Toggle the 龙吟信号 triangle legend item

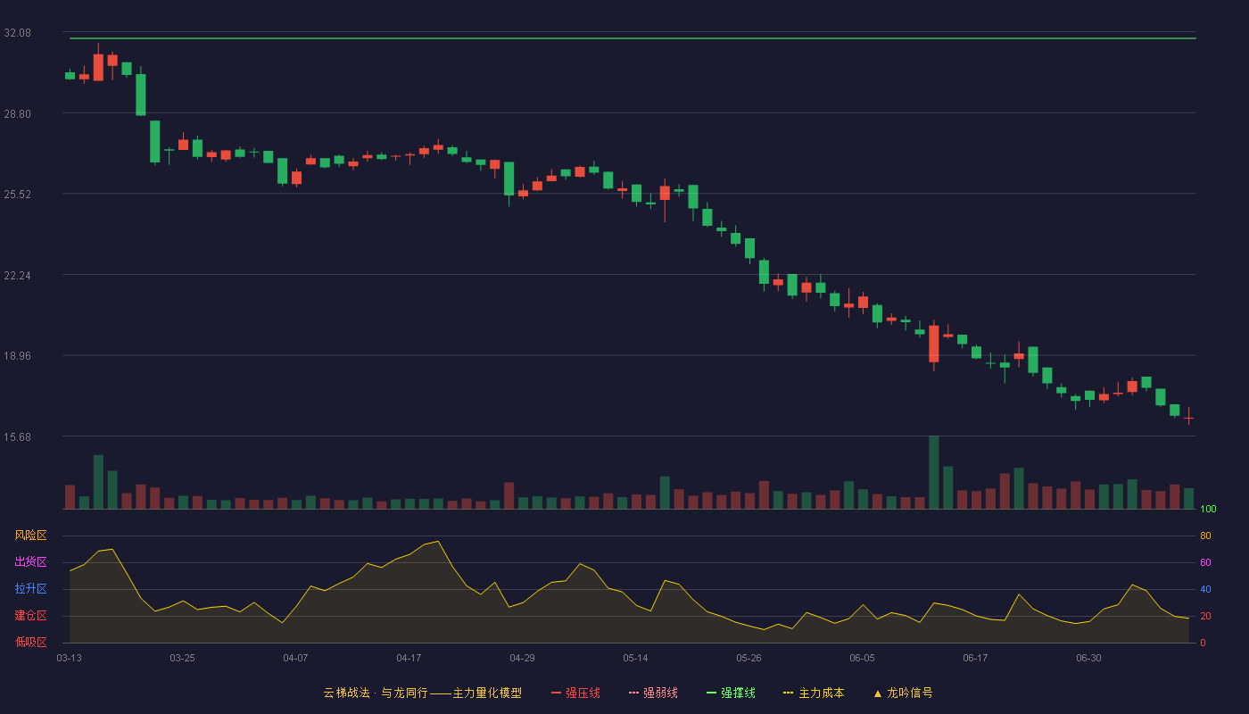pyautogui.click(x=903, y=693)
